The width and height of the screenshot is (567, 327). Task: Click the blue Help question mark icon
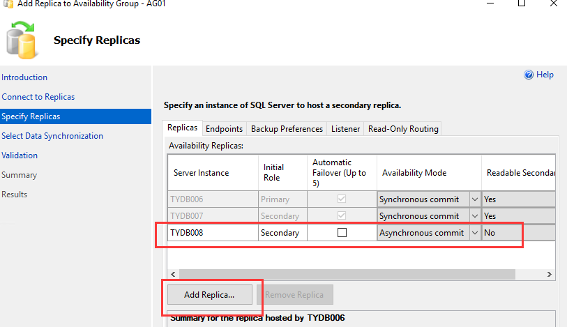click(529, 75)
